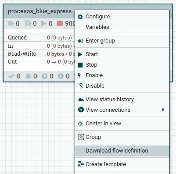This screenshot has width=176, height=174.
Task: Click the Create template icon
Action: (x=81, y=164)
